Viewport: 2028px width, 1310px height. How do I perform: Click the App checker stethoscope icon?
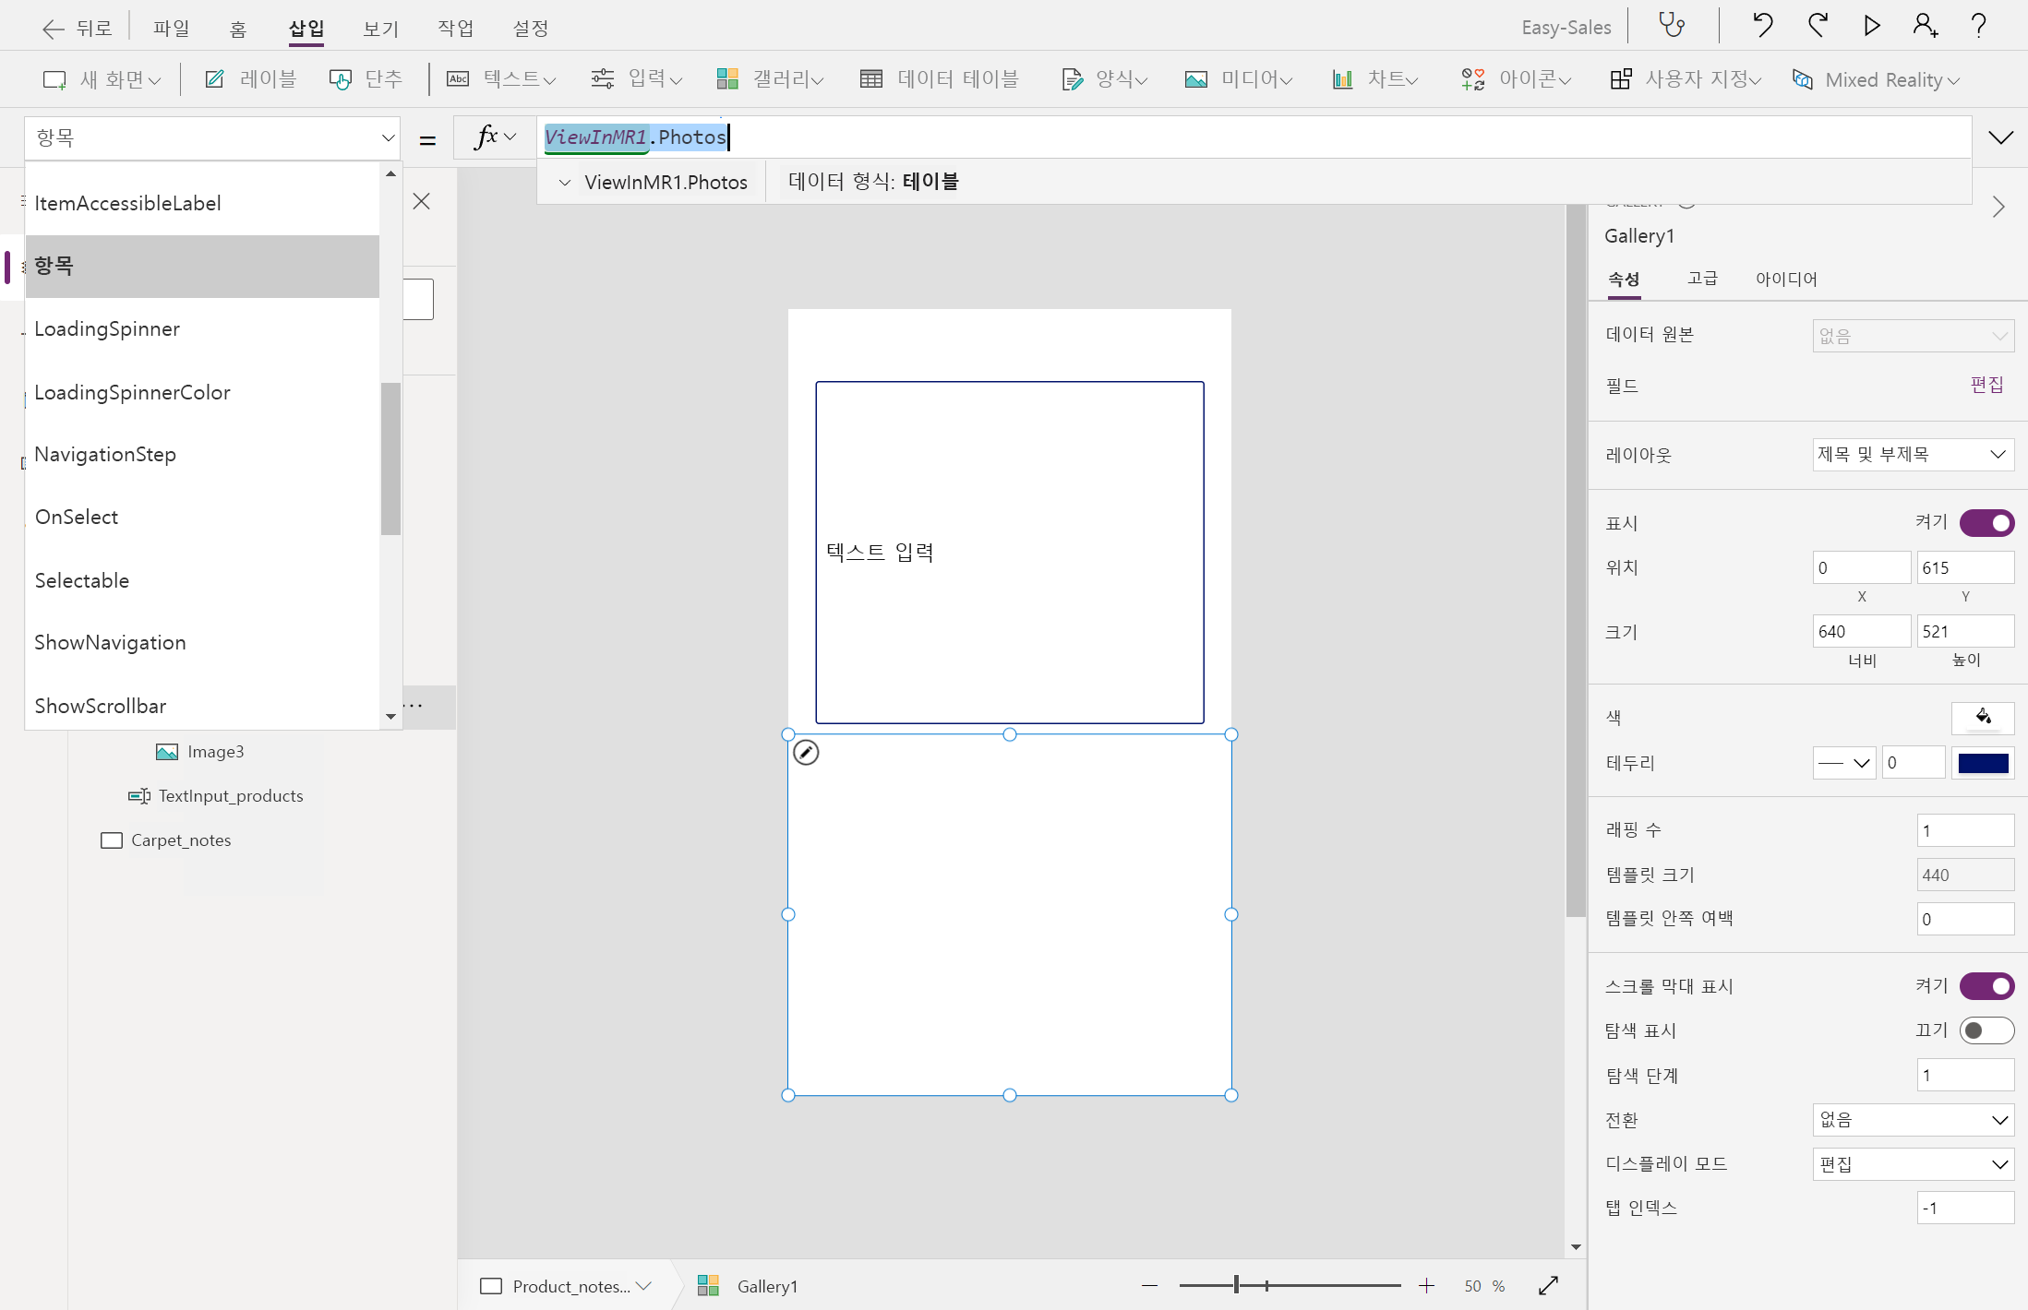coord(1673,25)
